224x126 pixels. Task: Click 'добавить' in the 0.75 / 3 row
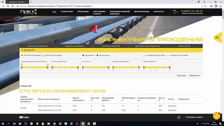click(x=172, y=110)
